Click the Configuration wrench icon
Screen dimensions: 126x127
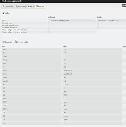coord(16,6)
